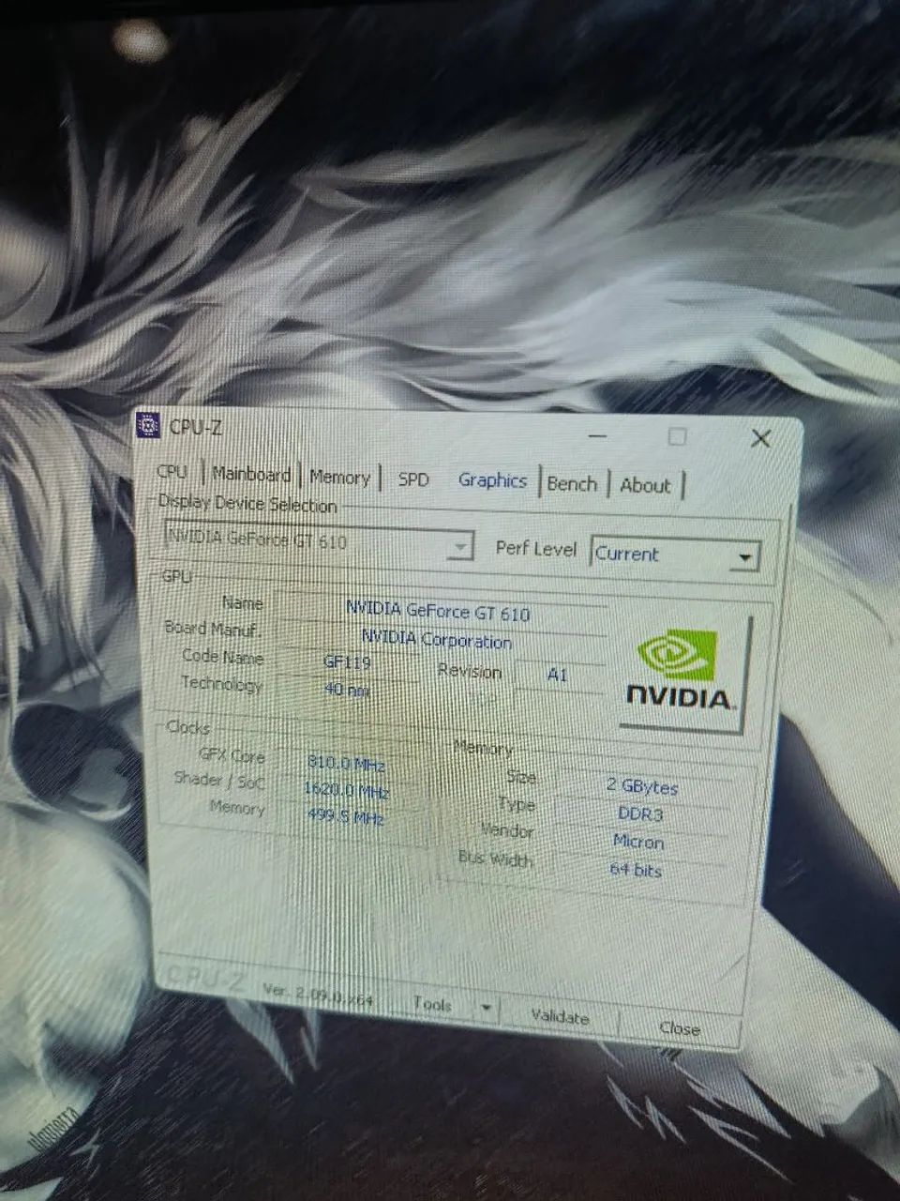This screenshot has width=900, height=1201.
Task: Open the Bench tab
Action: point(572,483)
